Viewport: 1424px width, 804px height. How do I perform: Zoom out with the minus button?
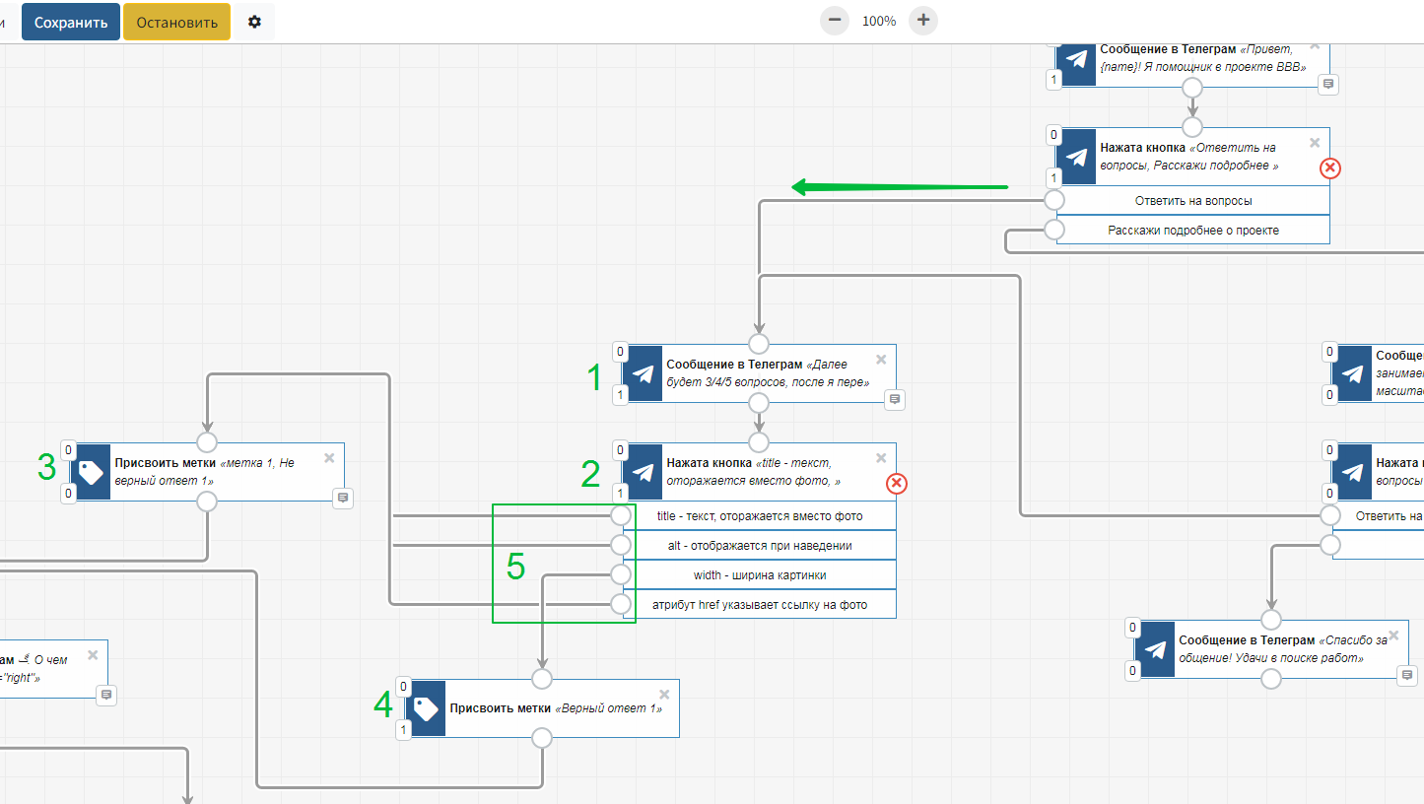[x=835, y=21]
